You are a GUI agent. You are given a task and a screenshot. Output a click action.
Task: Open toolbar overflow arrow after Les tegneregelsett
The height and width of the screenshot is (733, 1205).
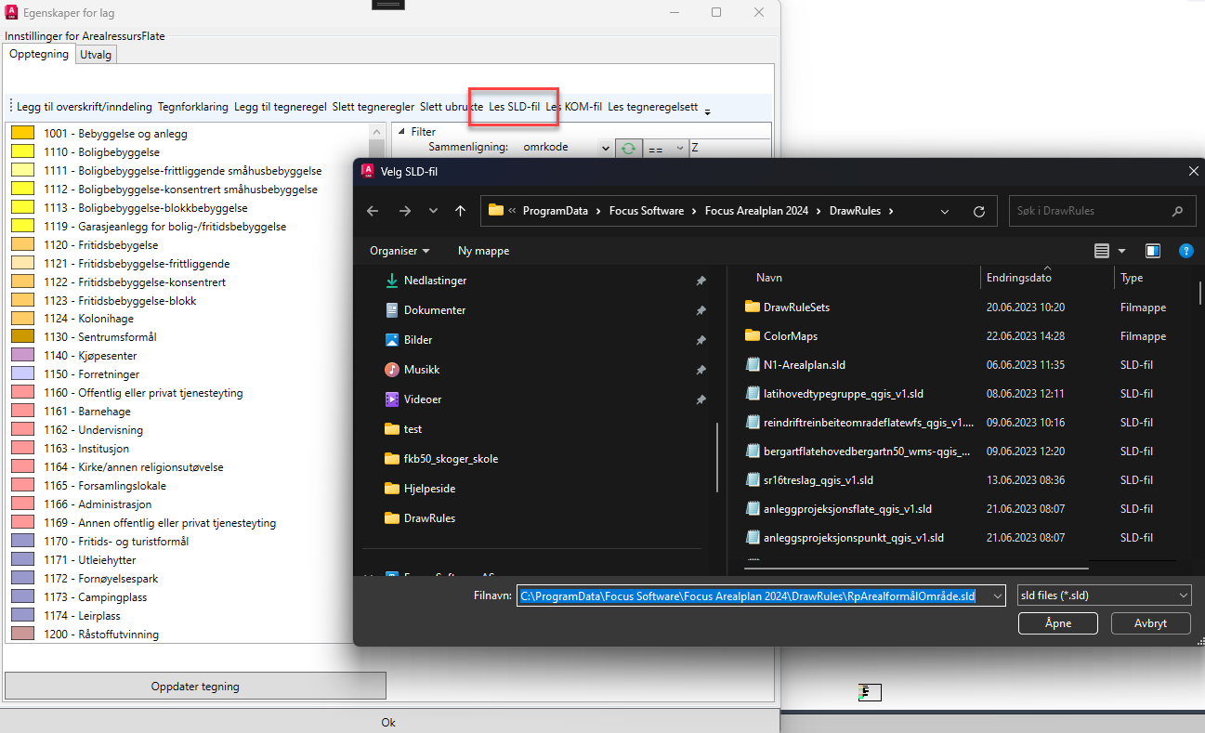[707, 111]
